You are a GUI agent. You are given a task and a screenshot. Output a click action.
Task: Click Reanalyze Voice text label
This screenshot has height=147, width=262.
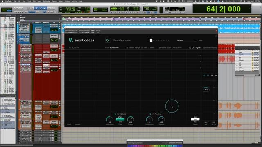pos(122,40)
